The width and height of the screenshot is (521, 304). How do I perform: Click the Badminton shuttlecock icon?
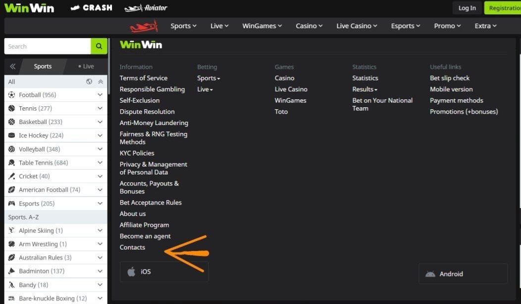(x=11, y=271)
